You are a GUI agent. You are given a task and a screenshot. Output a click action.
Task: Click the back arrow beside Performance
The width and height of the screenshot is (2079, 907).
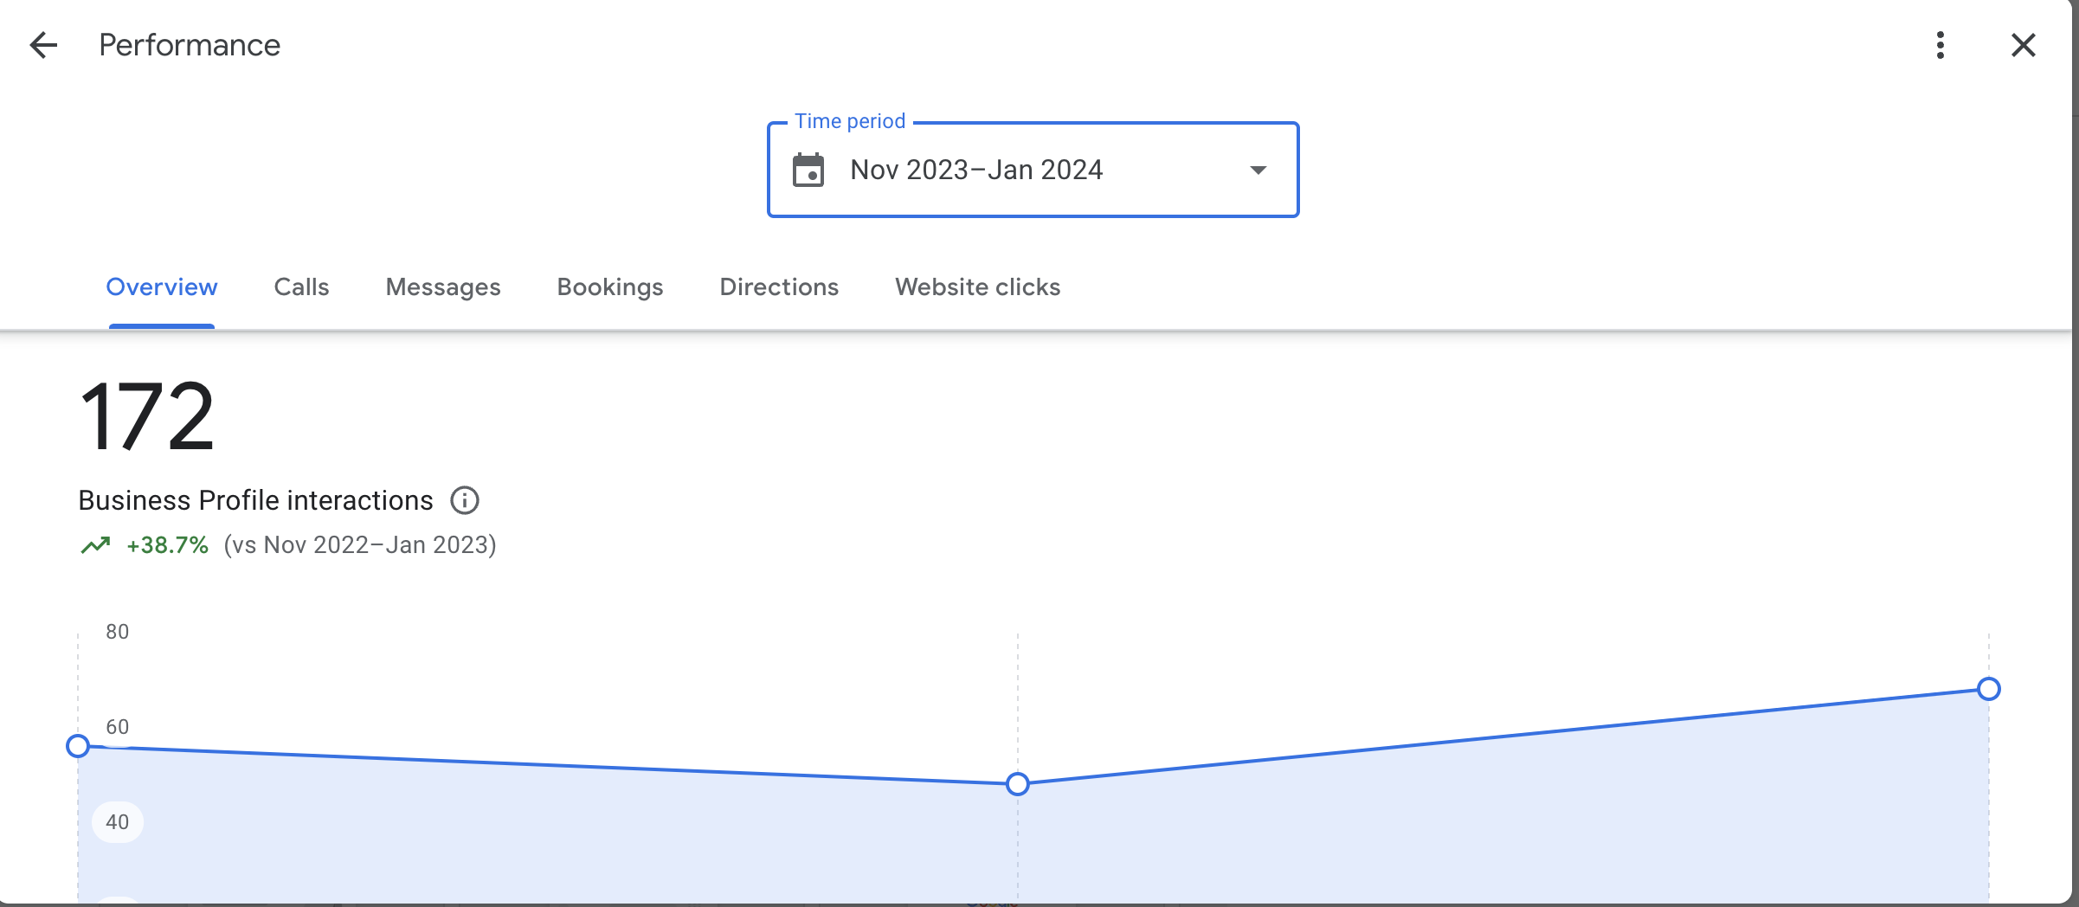point(43,45)
